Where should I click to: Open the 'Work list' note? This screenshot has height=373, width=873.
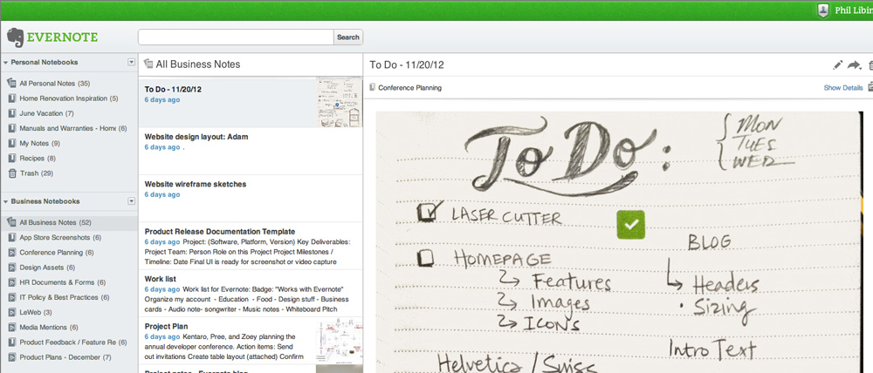[161, 279]
